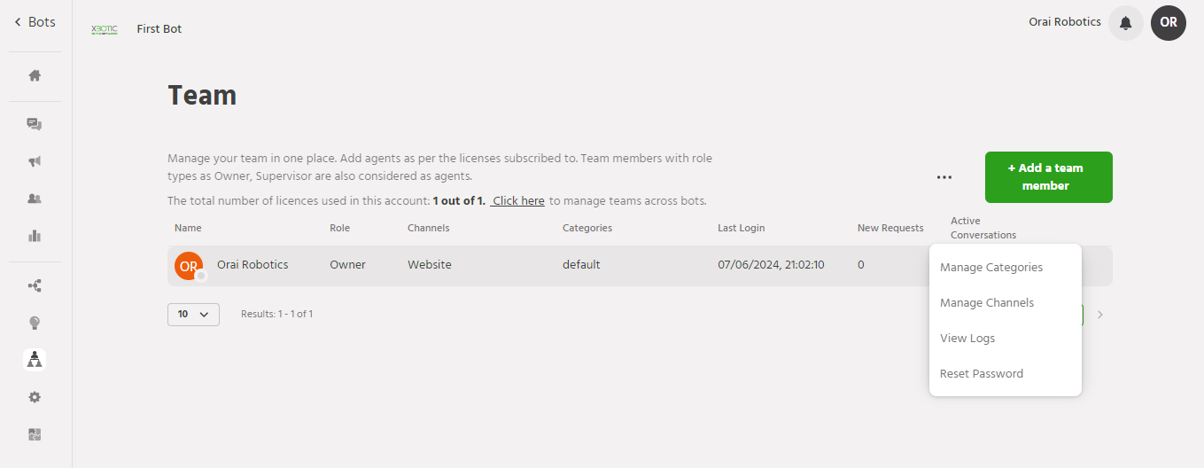1204x468 pixels.
Task: Open the flow builder node icon
Action: coord(35,285)
